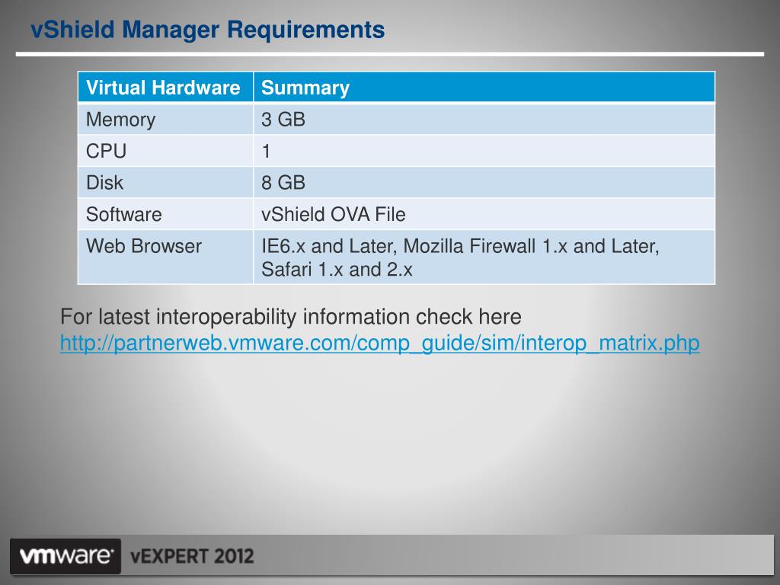
Task: Select the CPU value '1'
Action: [266, 152]
